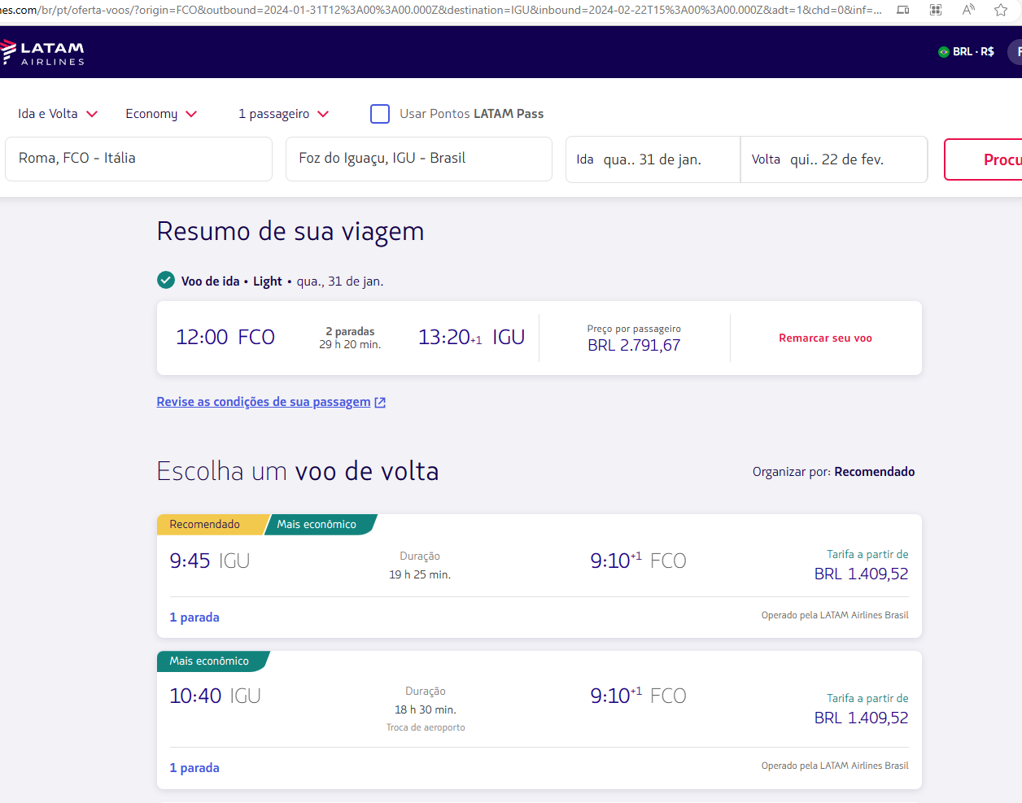The width and height of the screenshot is (1022, 803).
Task: Click the browser app-available icon
Action: coord(903,10)
